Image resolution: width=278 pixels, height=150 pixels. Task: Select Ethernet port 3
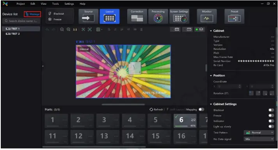(108, 121)
